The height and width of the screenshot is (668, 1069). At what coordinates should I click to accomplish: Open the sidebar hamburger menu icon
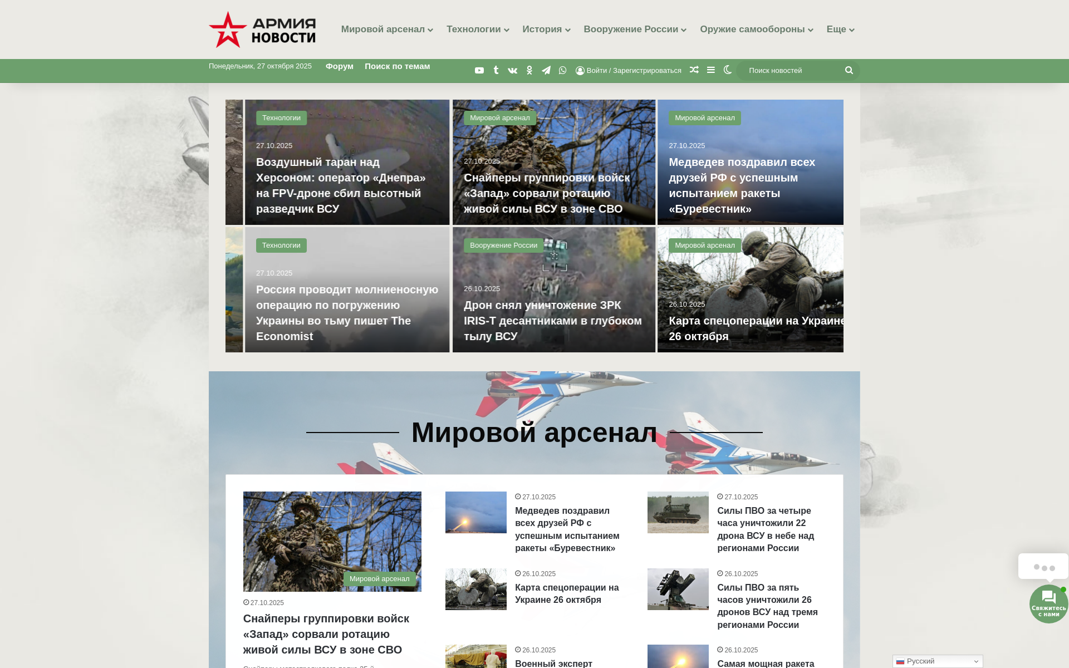710,70
